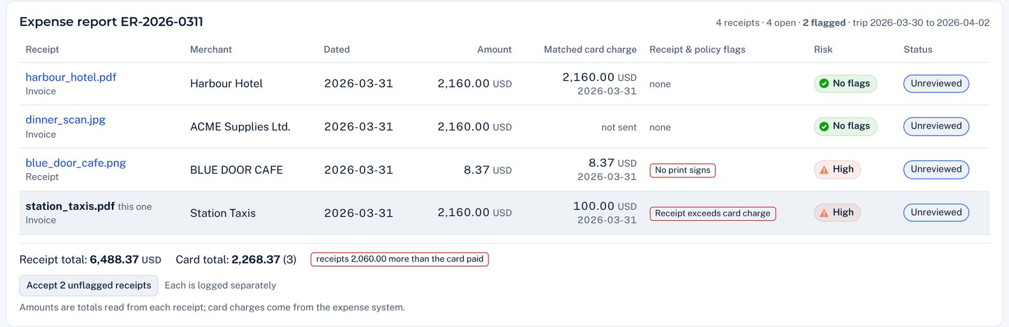Click Unreviewed status for Harbour Hotel
Screen dimensions: 1009x327
click(936, 83)
